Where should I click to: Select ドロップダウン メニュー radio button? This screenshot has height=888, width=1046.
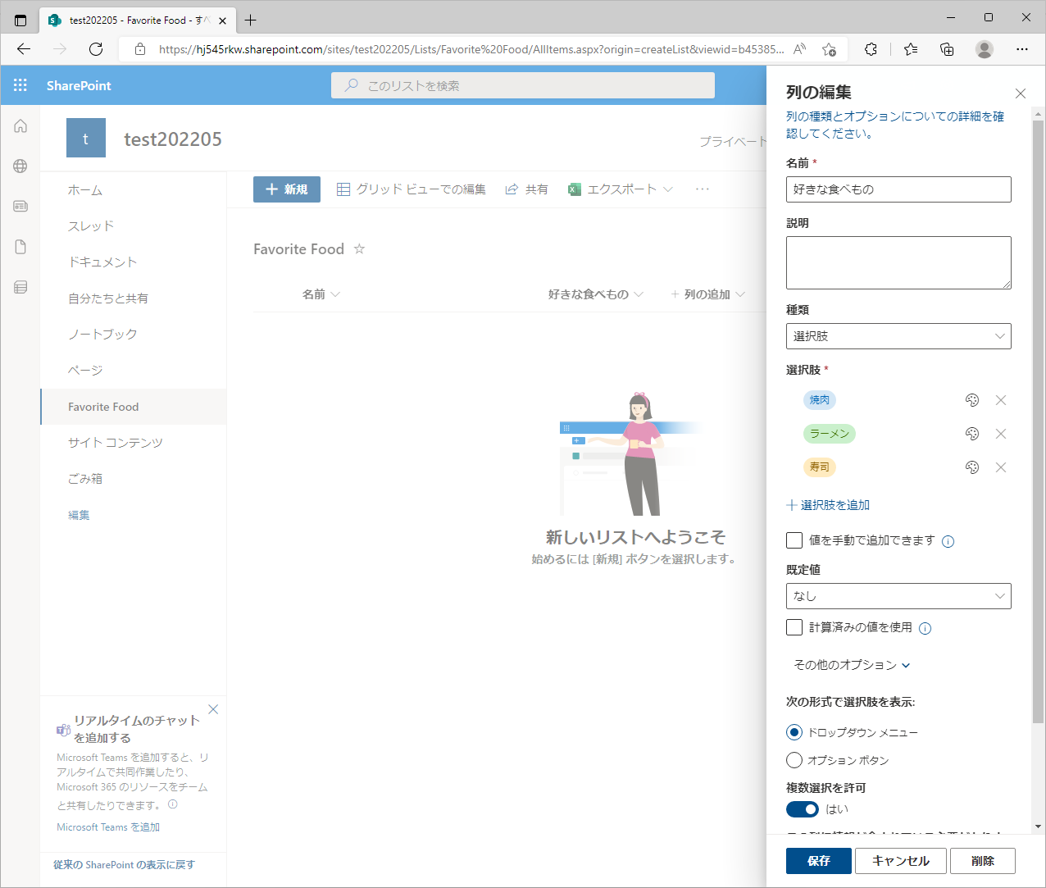click(x=794, y=732)
